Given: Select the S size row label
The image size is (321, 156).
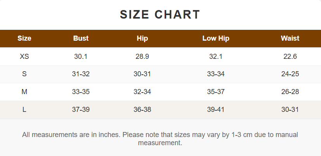Looking at the screenshot, I should tap(24, 74).
